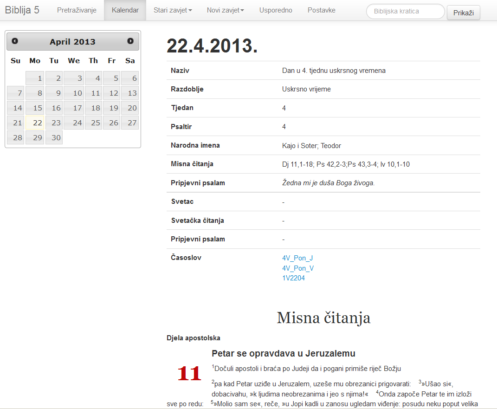
Task: Select April 1 in the calendar
Action: (35, 78)
